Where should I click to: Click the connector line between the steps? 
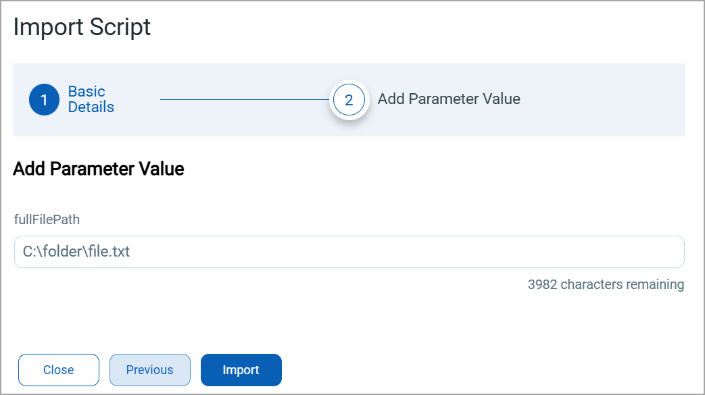tap(243, 100)
